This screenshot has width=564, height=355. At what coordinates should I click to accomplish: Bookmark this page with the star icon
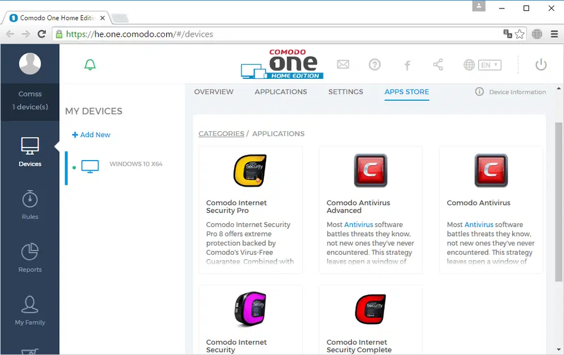(x=519, y=34)
